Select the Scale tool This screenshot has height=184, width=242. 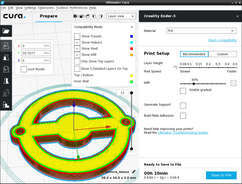click(6, 57)
